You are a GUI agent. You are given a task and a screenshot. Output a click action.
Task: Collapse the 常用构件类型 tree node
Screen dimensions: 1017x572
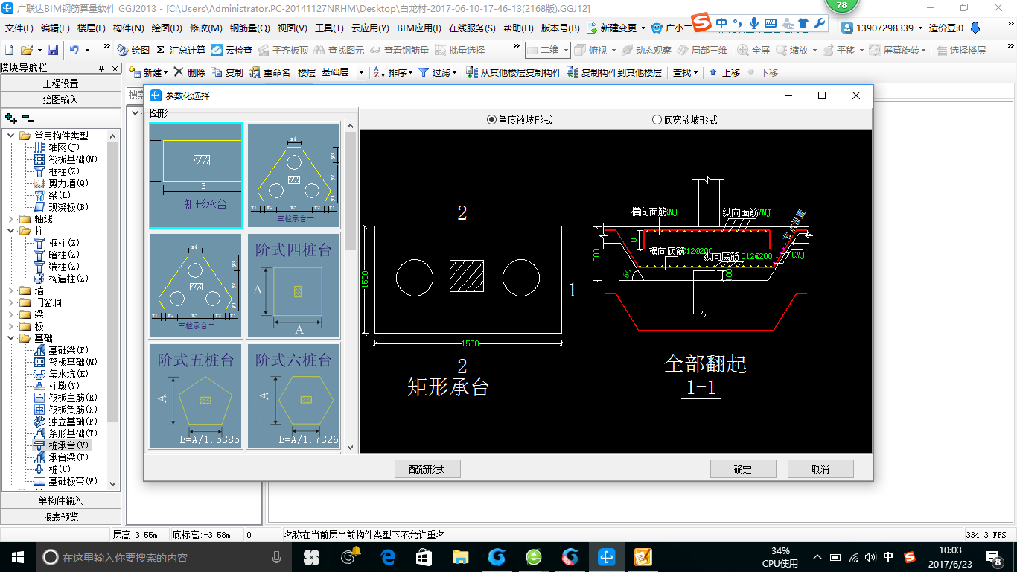tap(10, 136)
